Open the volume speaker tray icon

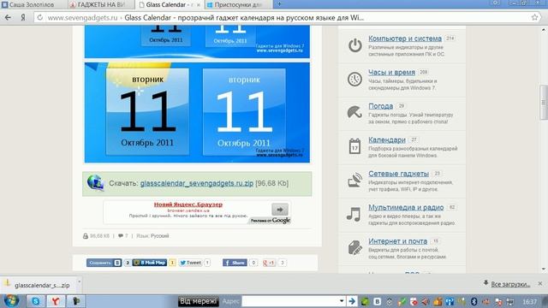coord(426,301)
